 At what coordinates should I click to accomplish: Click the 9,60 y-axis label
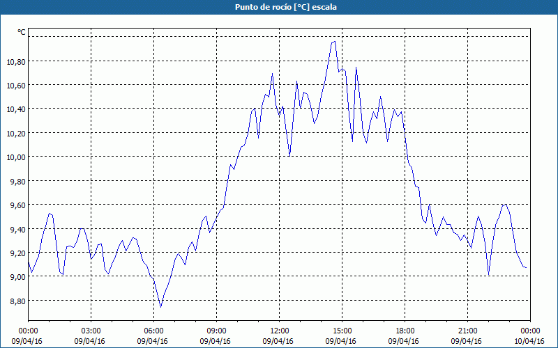point(18,205)
